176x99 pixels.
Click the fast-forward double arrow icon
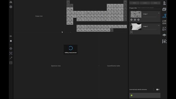[x=11, y=36]
